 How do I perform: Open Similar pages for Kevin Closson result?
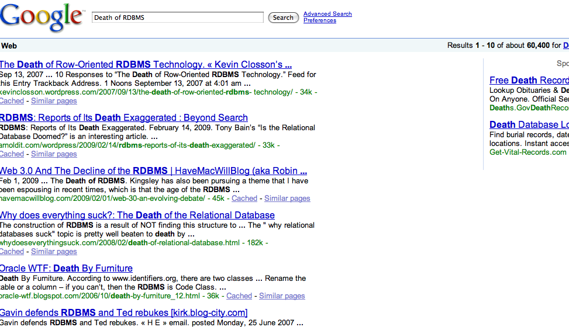point(54,101)
